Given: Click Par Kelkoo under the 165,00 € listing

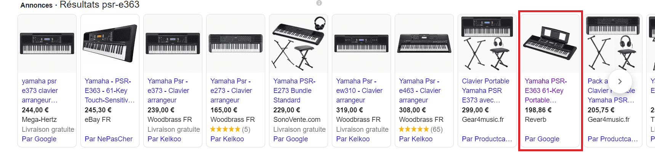Looking at the screenshot, I should [x=227, y=139].
